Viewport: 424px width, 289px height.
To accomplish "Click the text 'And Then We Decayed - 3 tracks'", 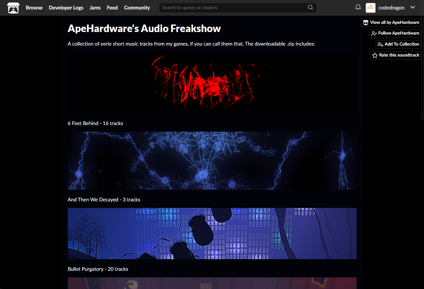I will tap(104, 199).
